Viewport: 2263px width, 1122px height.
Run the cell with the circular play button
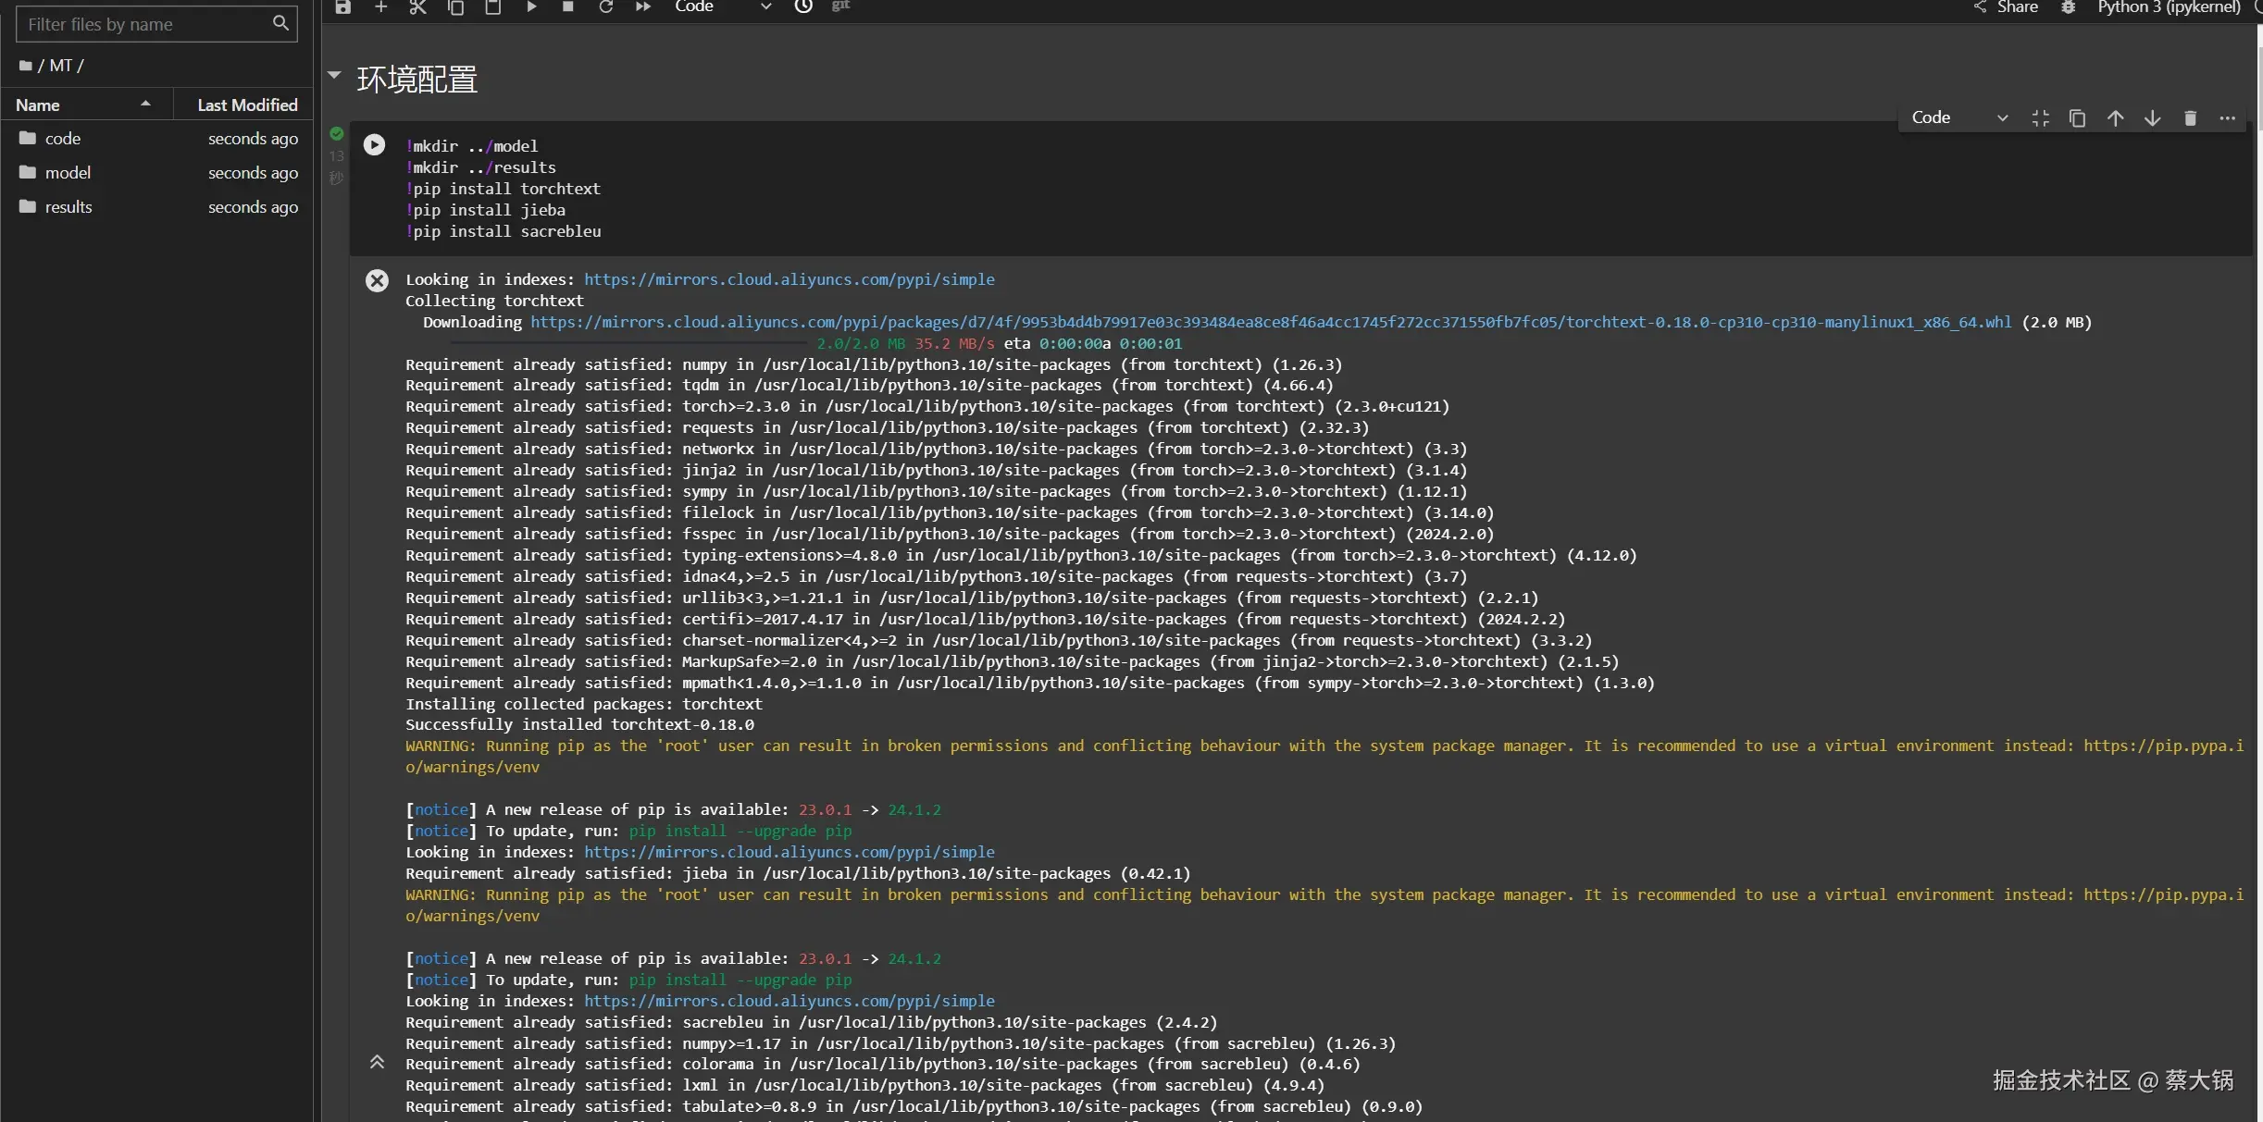[x=374, y=145]
